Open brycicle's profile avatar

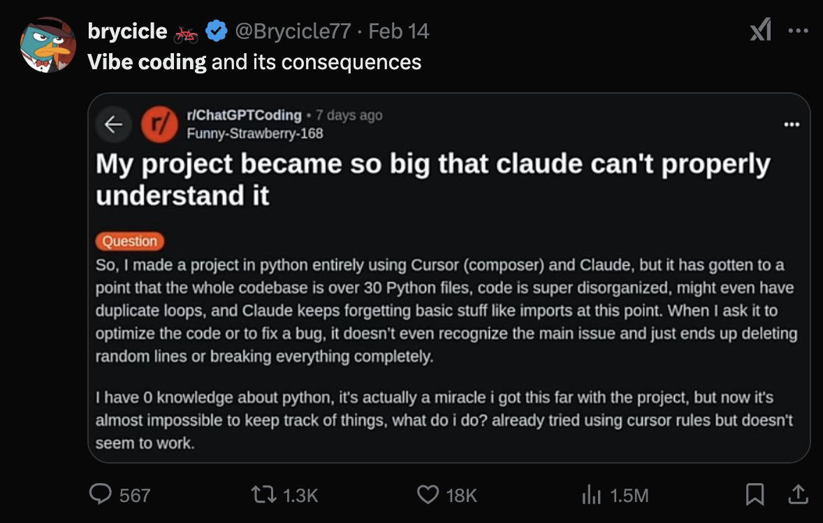click(48, 45)
